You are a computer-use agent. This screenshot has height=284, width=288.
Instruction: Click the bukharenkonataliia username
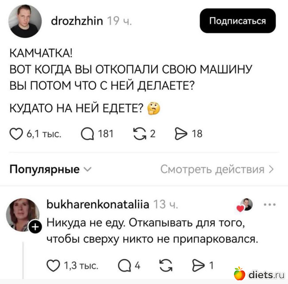click(97, 205)
